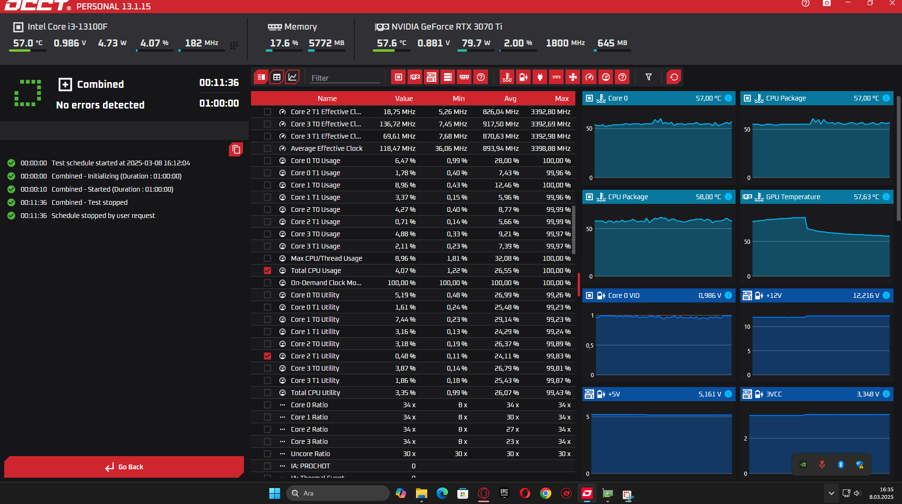Take a screenshot with the camera icon
902x504 pixels.
[827, 3]
